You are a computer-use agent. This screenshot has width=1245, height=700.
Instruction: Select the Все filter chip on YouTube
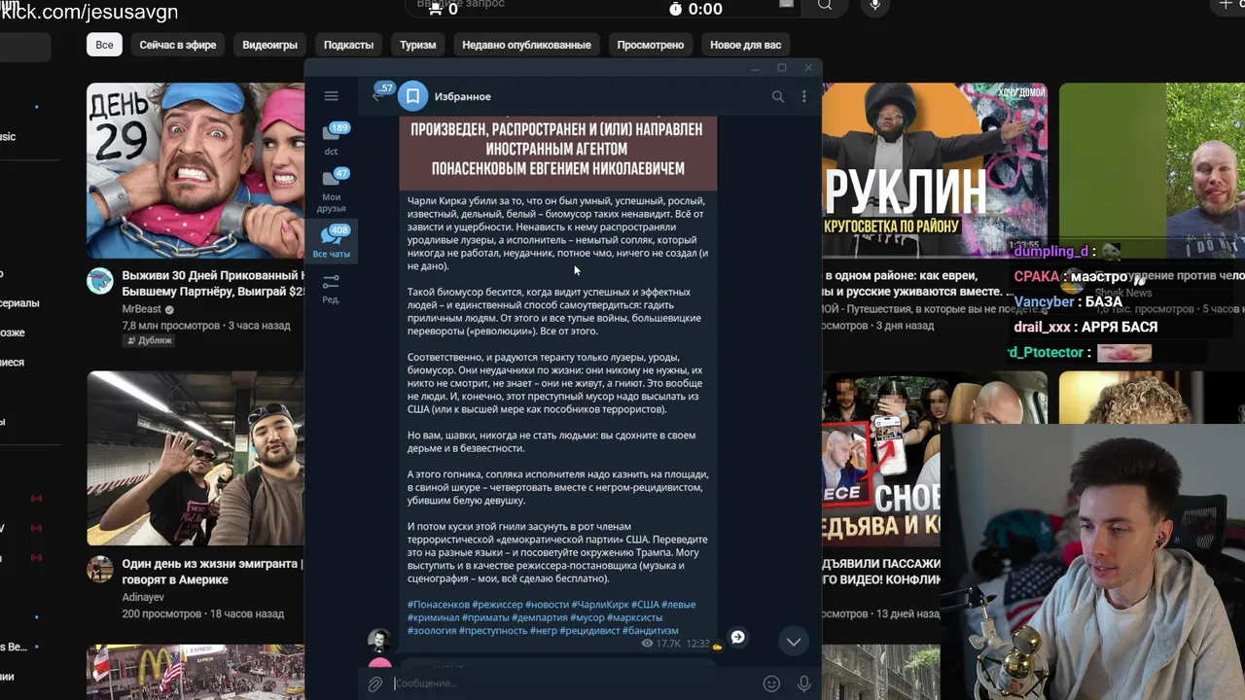104,45
